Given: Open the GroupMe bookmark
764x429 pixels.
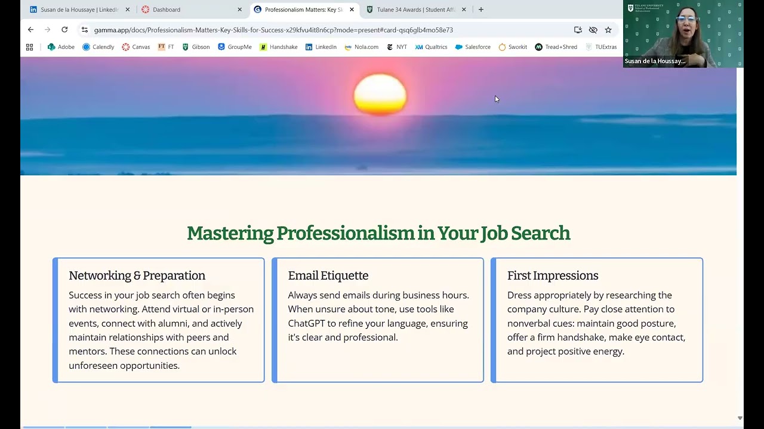Looking at the screenshot, I should pyautogui.click(x=235, y=47).
